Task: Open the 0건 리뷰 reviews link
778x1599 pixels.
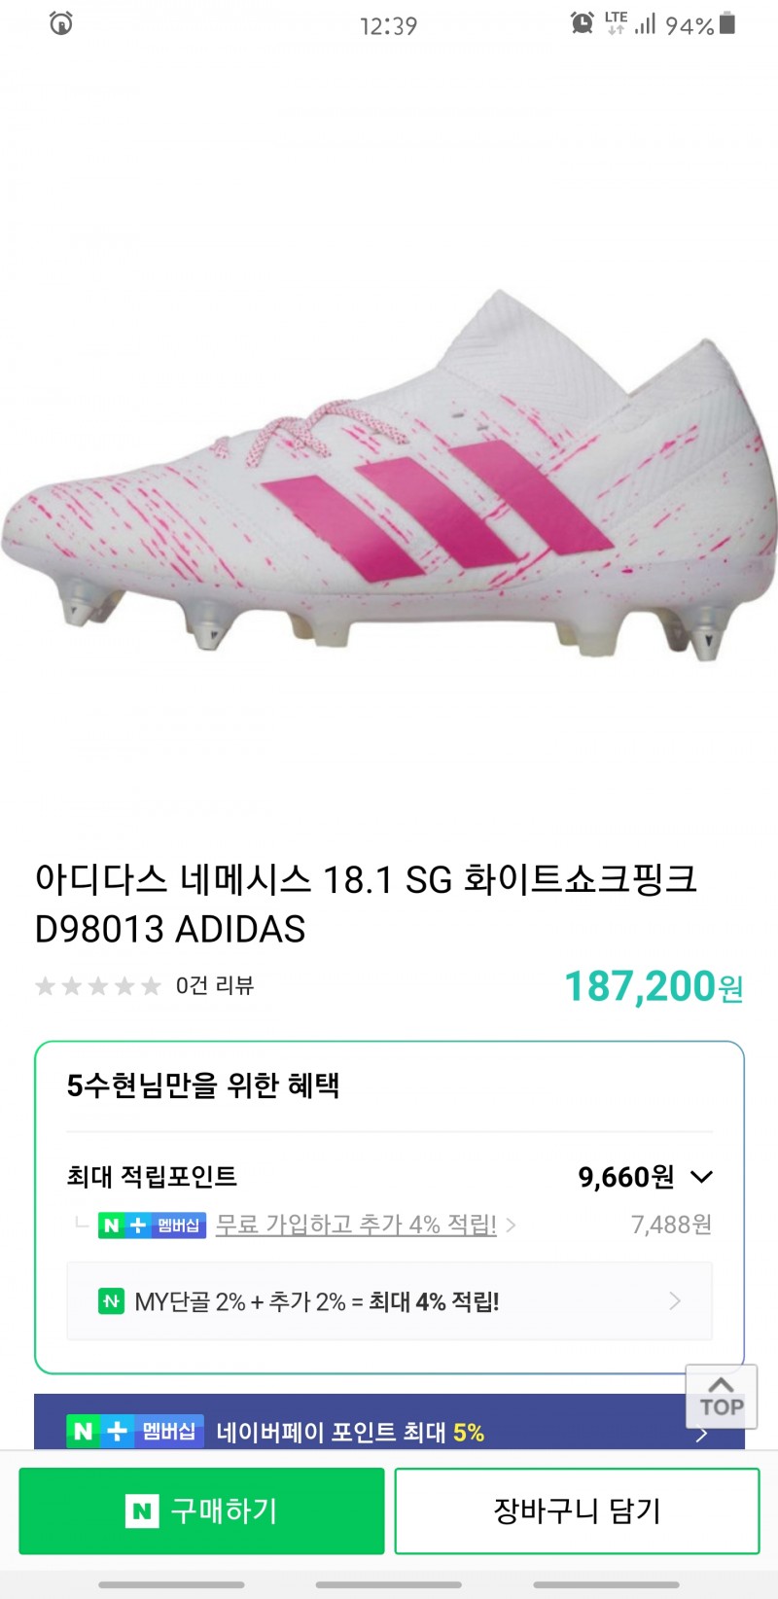Action: pyautogui.click(x=214, y=986)
